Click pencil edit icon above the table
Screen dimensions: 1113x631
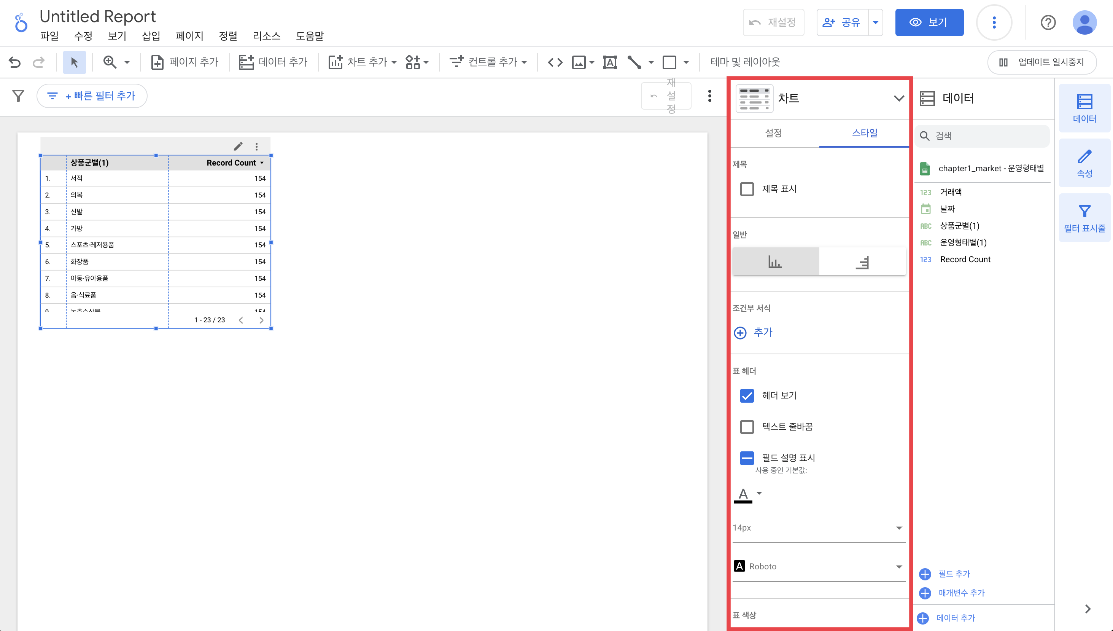(x=238, y=147)
